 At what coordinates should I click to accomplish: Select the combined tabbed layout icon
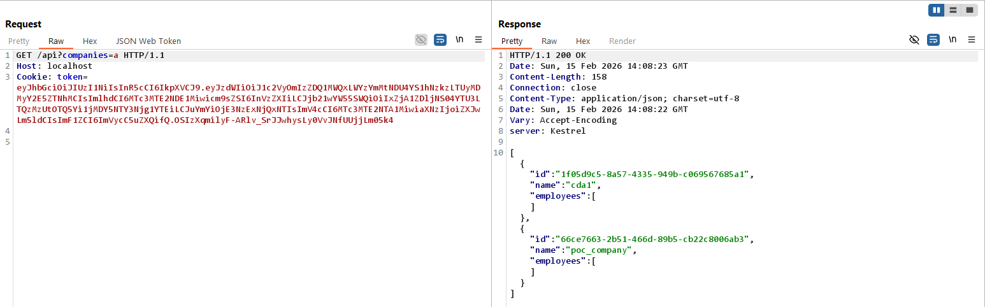pos(969,10)
